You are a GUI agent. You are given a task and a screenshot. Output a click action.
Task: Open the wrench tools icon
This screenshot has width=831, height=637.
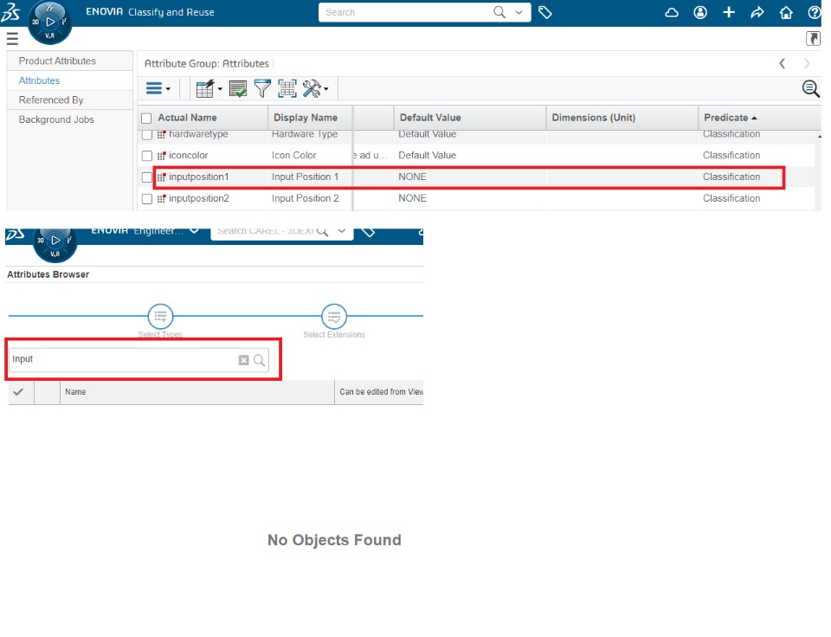[312, 88]
